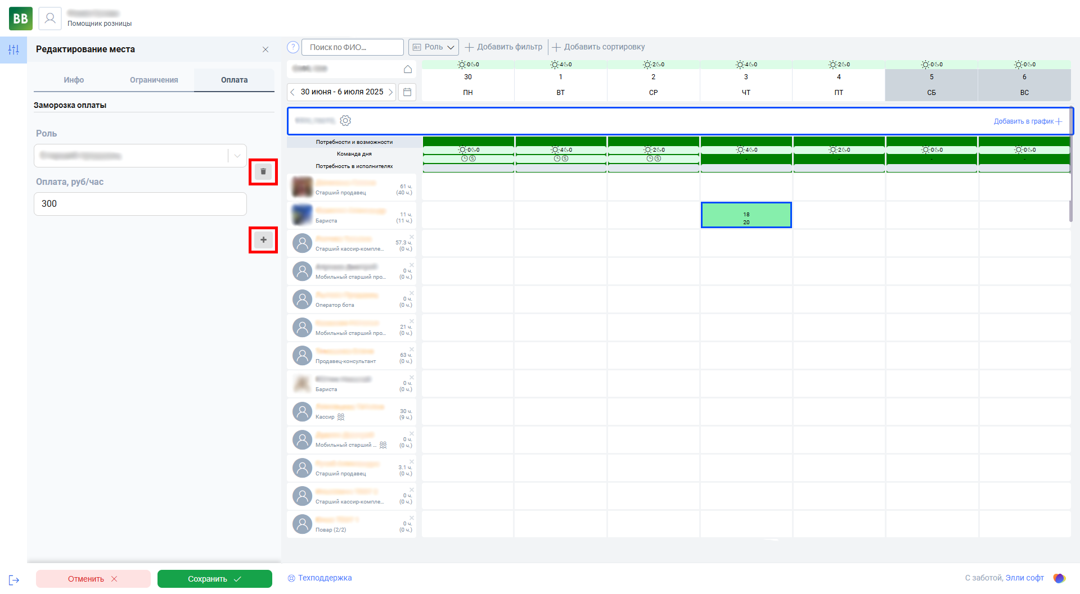Image resolution: width=1080 pixels, height=594 pixels.
Task: Click group icon beside Мобильный старший …
Action: click(383, 445)
